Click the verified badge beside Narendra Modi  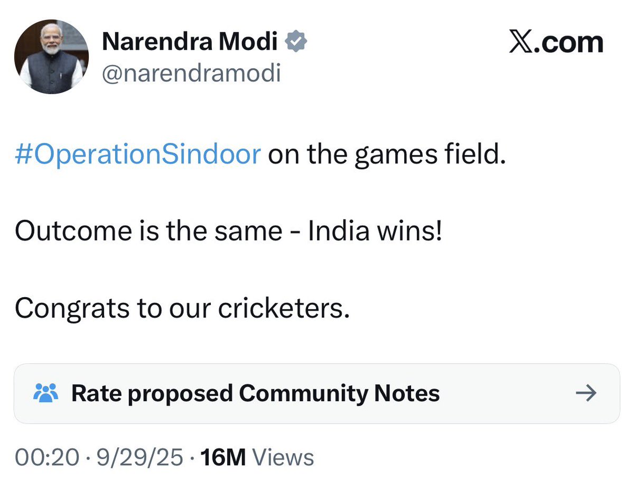click(297, 42)
